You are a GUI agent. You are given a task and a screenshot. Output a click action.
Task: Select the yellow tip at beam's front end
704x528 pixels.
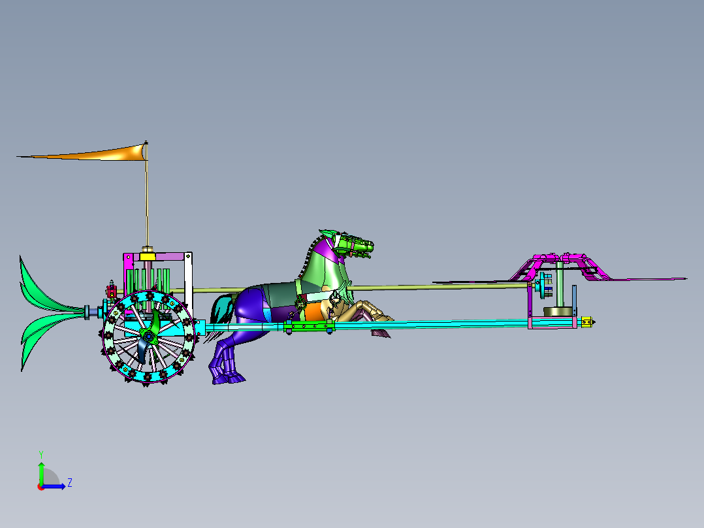(x=588, y=322)
